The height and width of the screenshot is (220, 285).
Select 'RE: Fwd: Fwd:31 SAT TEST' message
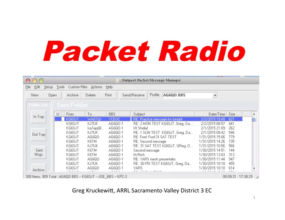point(148,137)
